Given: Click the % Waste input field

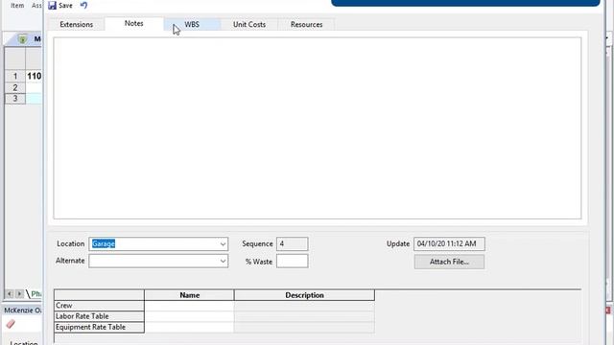Looking at the screenshot, I should coord(292,261).
